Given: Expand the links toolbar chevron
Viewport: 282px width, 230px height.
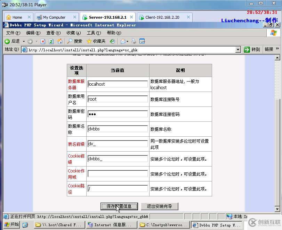Looking at the screenshot, I should click(x=277, y=49).
